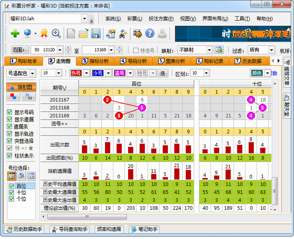Enable 特选号 checkbox
294x239 pixels.
136,50
